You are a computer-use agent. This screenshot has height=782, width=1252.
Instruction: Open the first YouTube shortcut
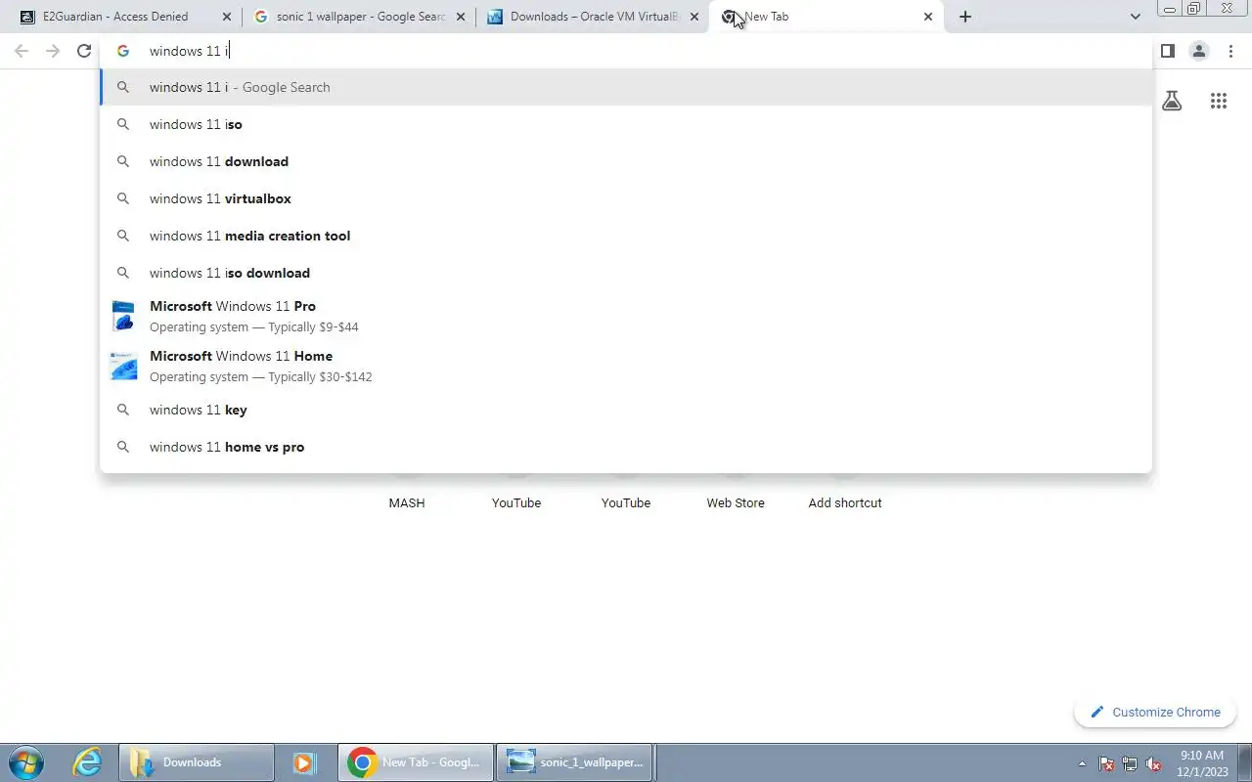tap(516, 502)
